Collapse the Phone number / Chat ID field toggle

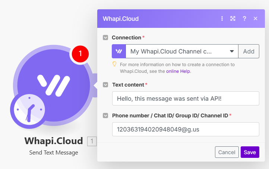(x=105, y=116)
